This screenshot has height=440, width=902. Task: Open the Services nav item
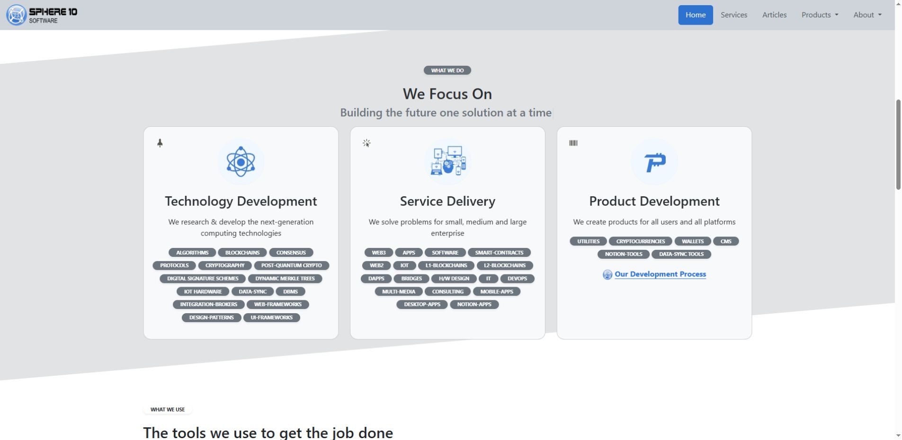pos(733,15)
